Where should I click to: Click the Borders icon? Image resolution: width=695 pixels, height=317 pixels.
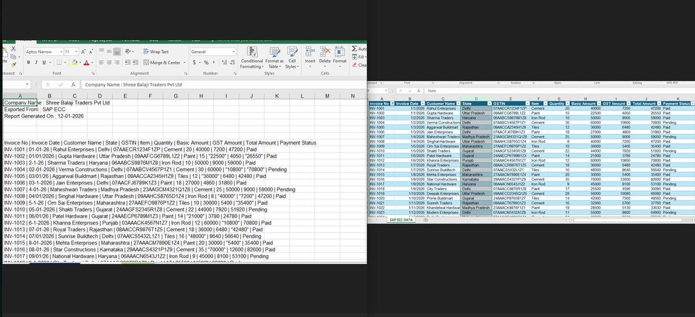(x=59, y=62)
